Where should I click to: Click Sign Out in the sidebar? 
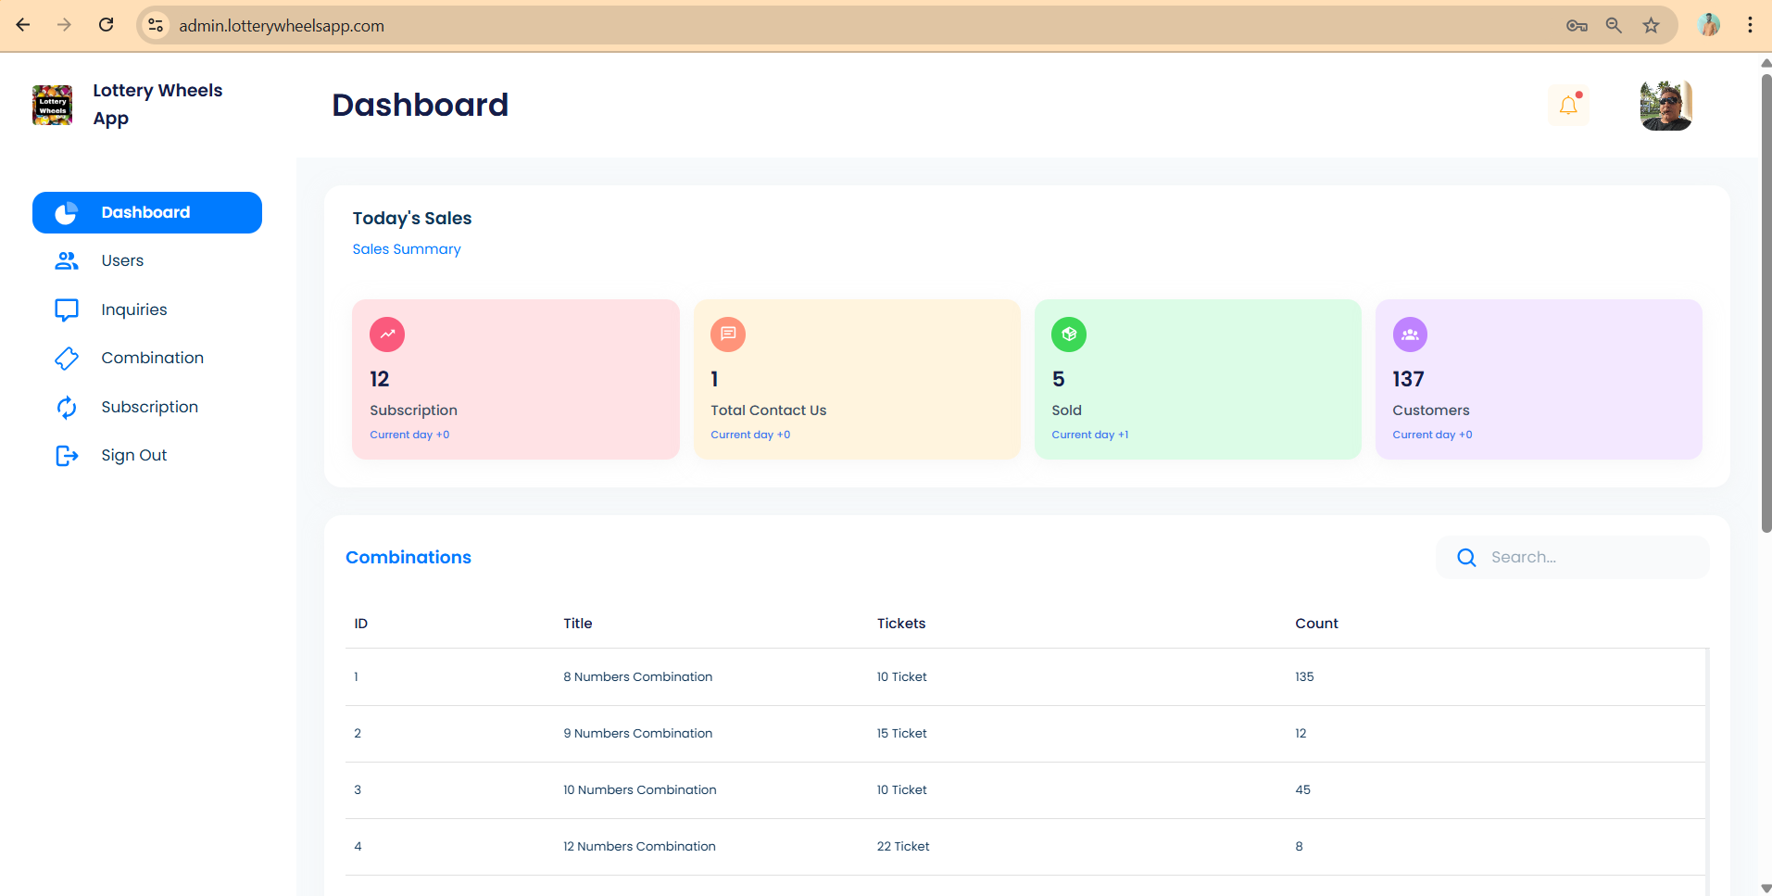(x=134, y=456)
